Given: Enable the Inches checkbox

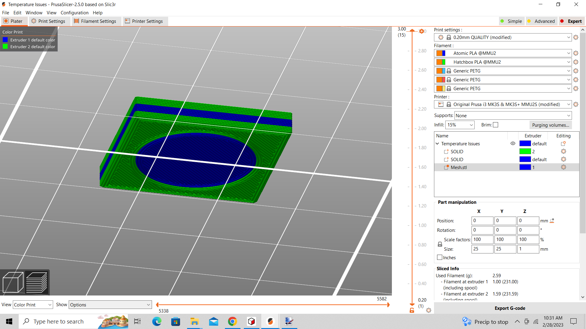Looking at the screenshot, I should 440,257.
